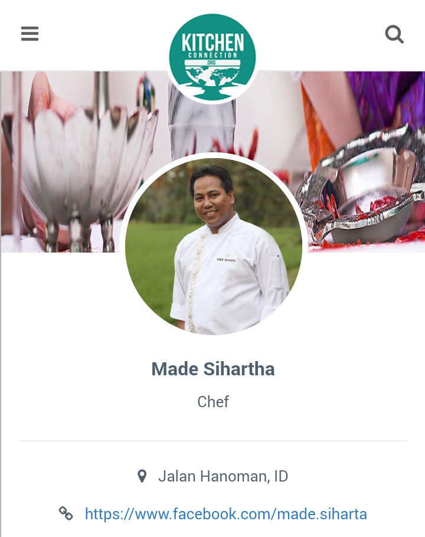The width and height of the screenshot is (425, 537).
Task: Tap the Kitchen Connection logo
Action: [212, 58]
